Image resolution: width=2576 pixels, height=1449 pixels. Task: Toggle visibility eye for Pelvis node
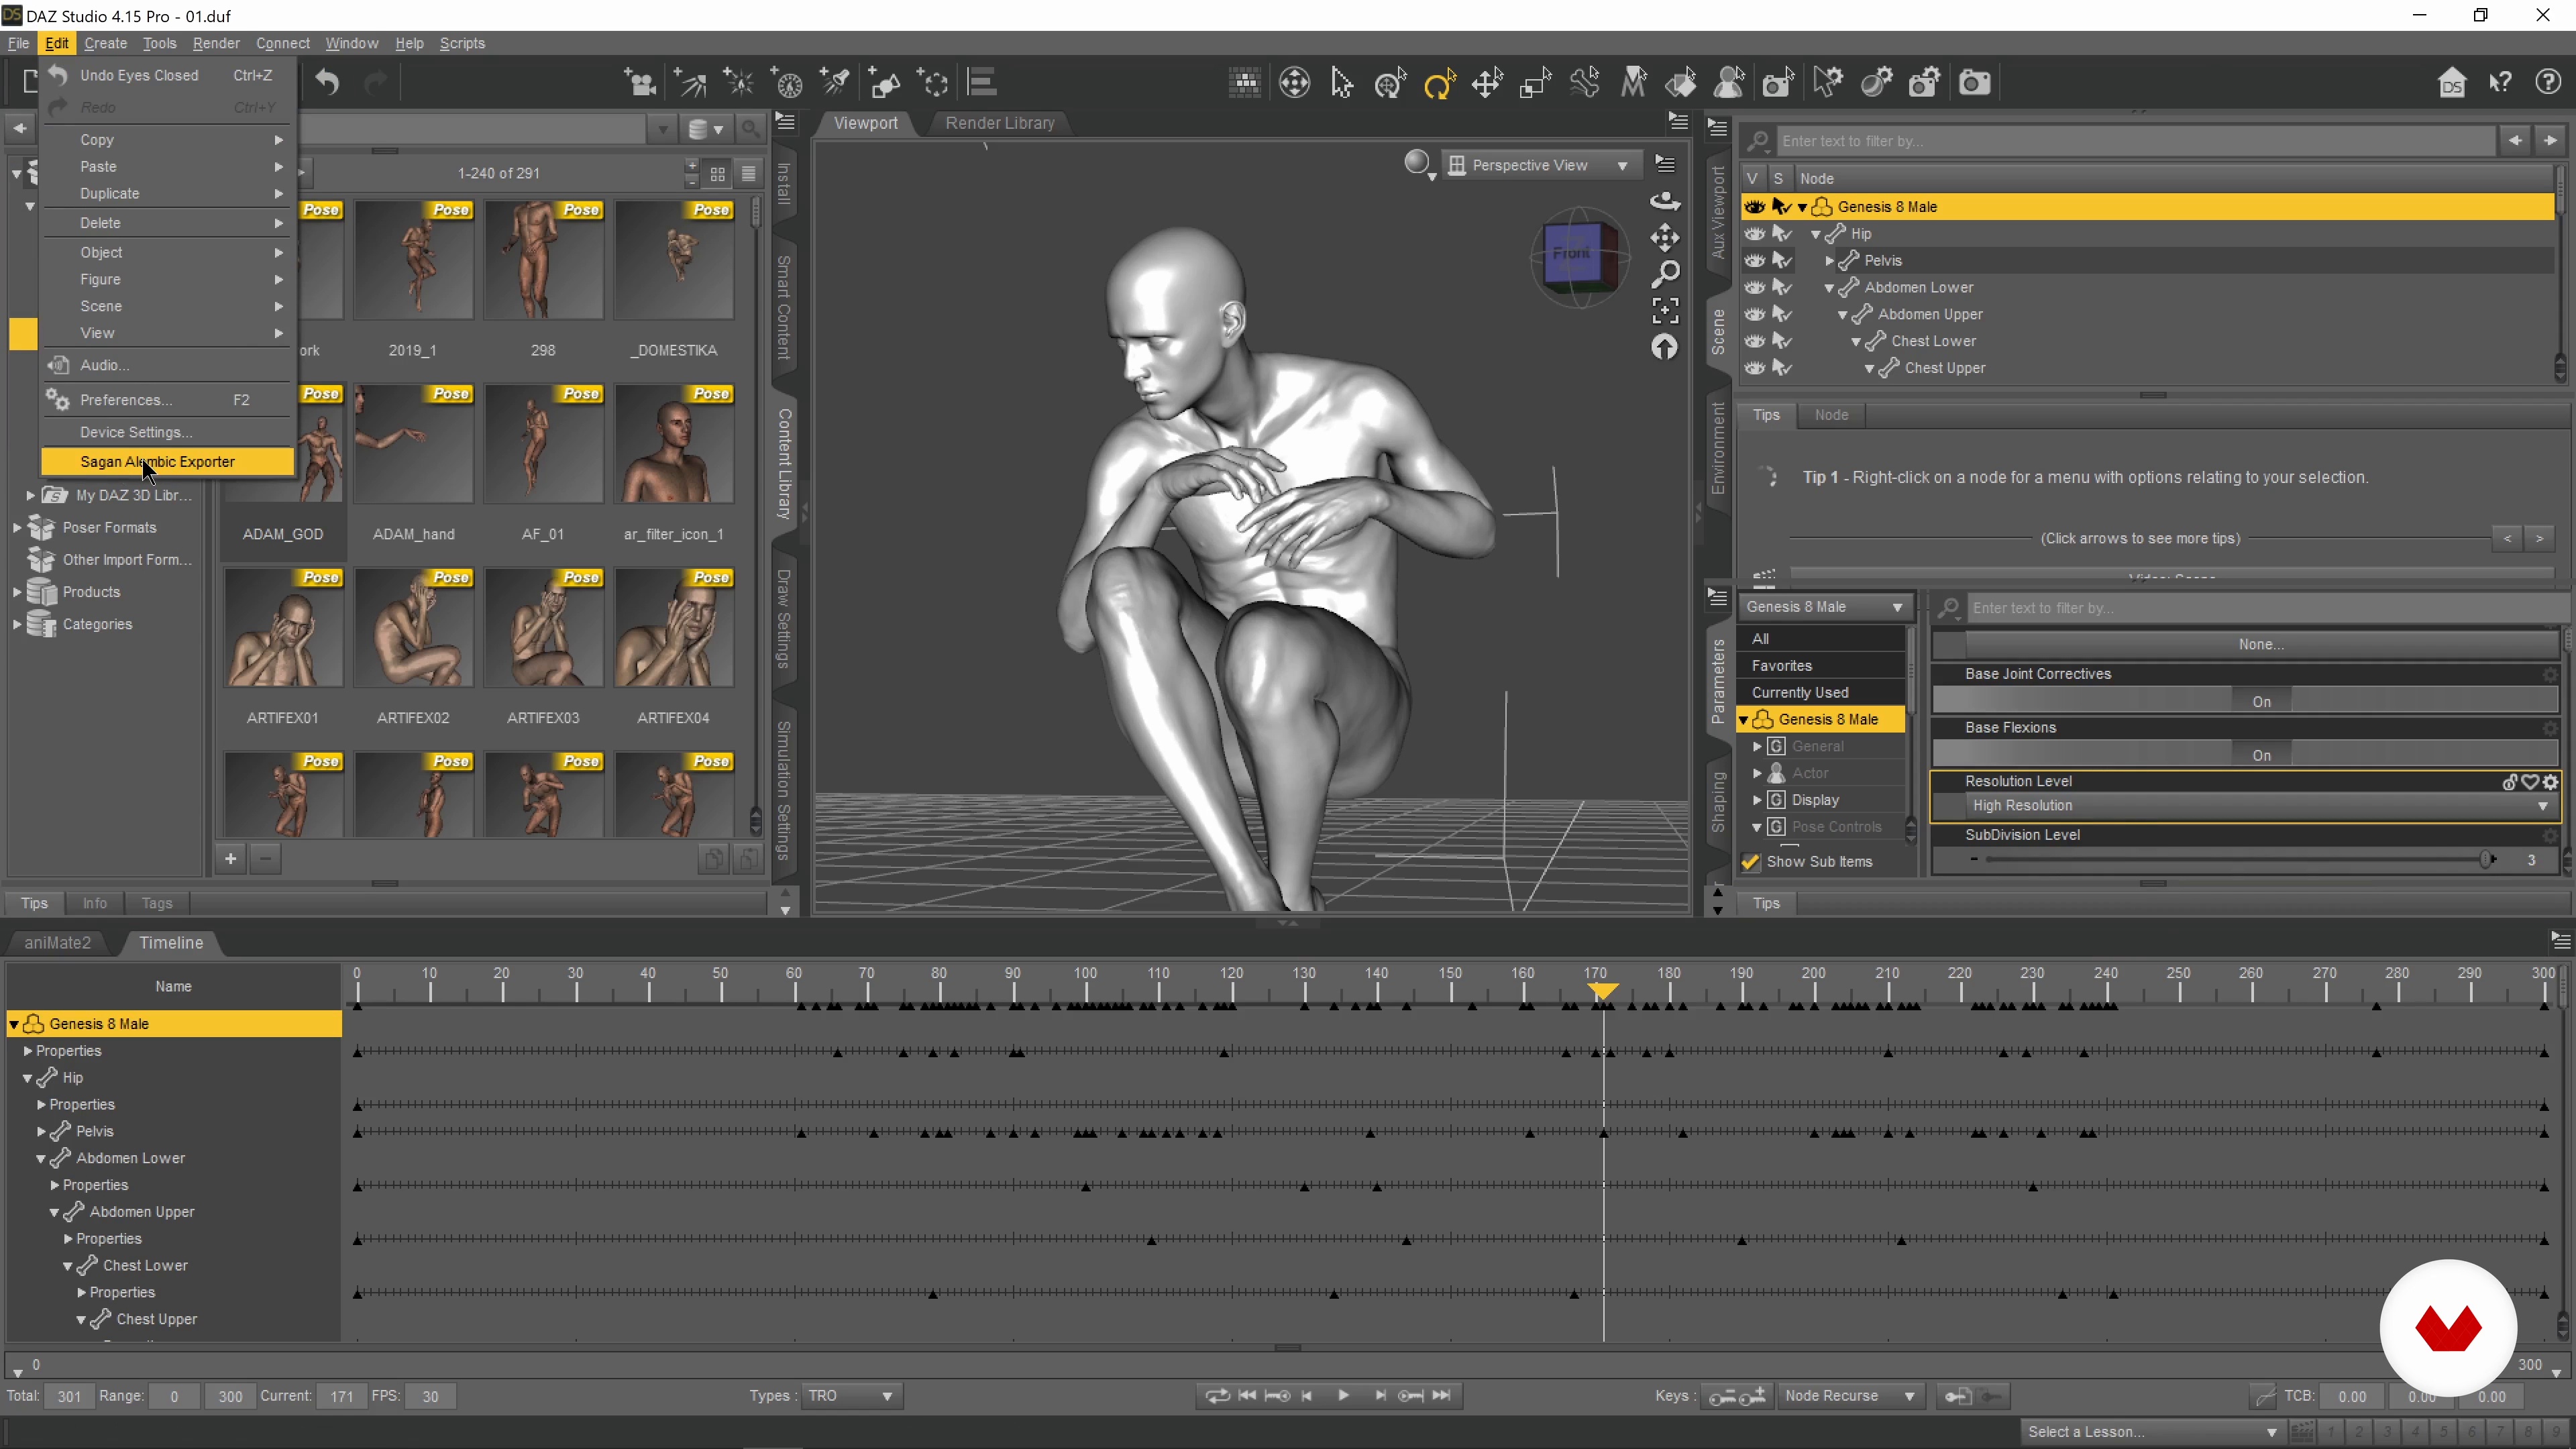1755,261
